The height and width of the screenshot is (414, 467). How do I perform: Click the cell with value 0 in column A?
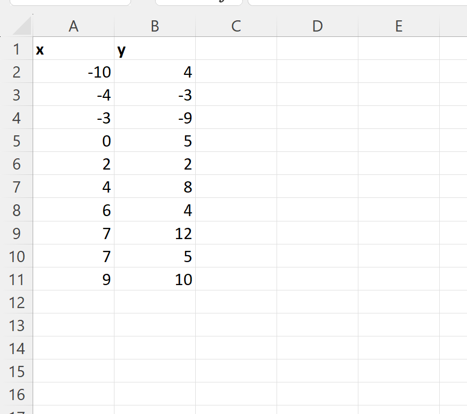click(73, 141)
